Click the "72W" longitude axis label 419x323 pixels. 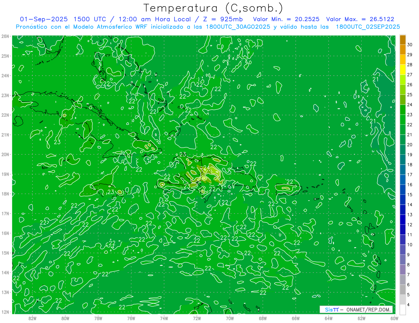(197, 318)
